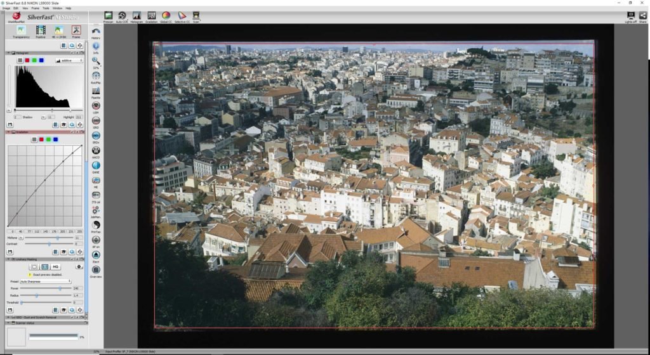Collapse the Unsharp Masking panel triangle

pos(8,259)
